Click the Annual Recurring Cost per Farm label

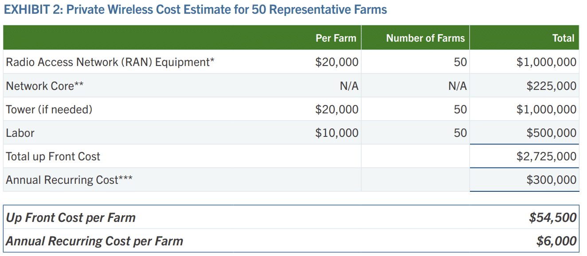point(94,241)
